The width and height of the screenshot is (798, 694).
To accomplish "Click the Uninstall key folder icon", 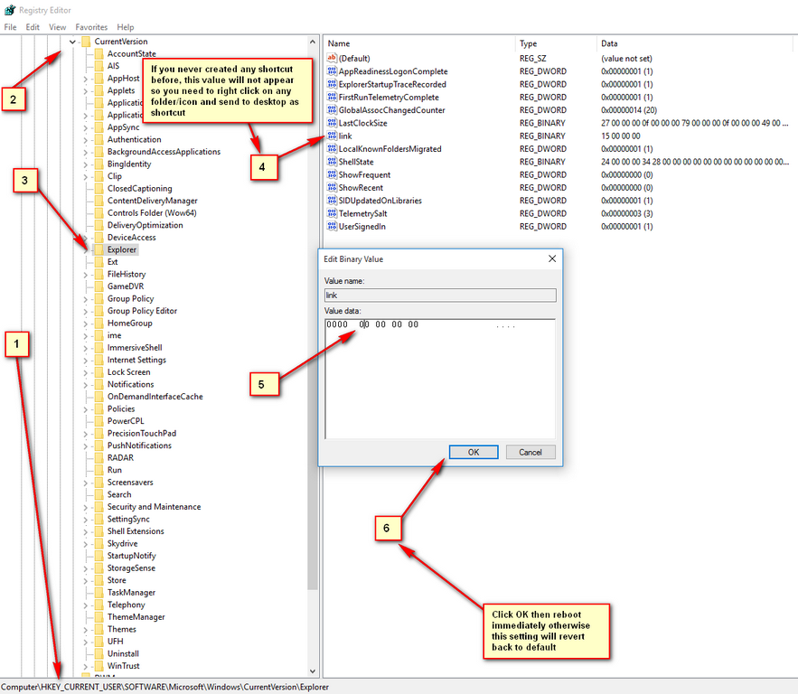I will 99,654.
